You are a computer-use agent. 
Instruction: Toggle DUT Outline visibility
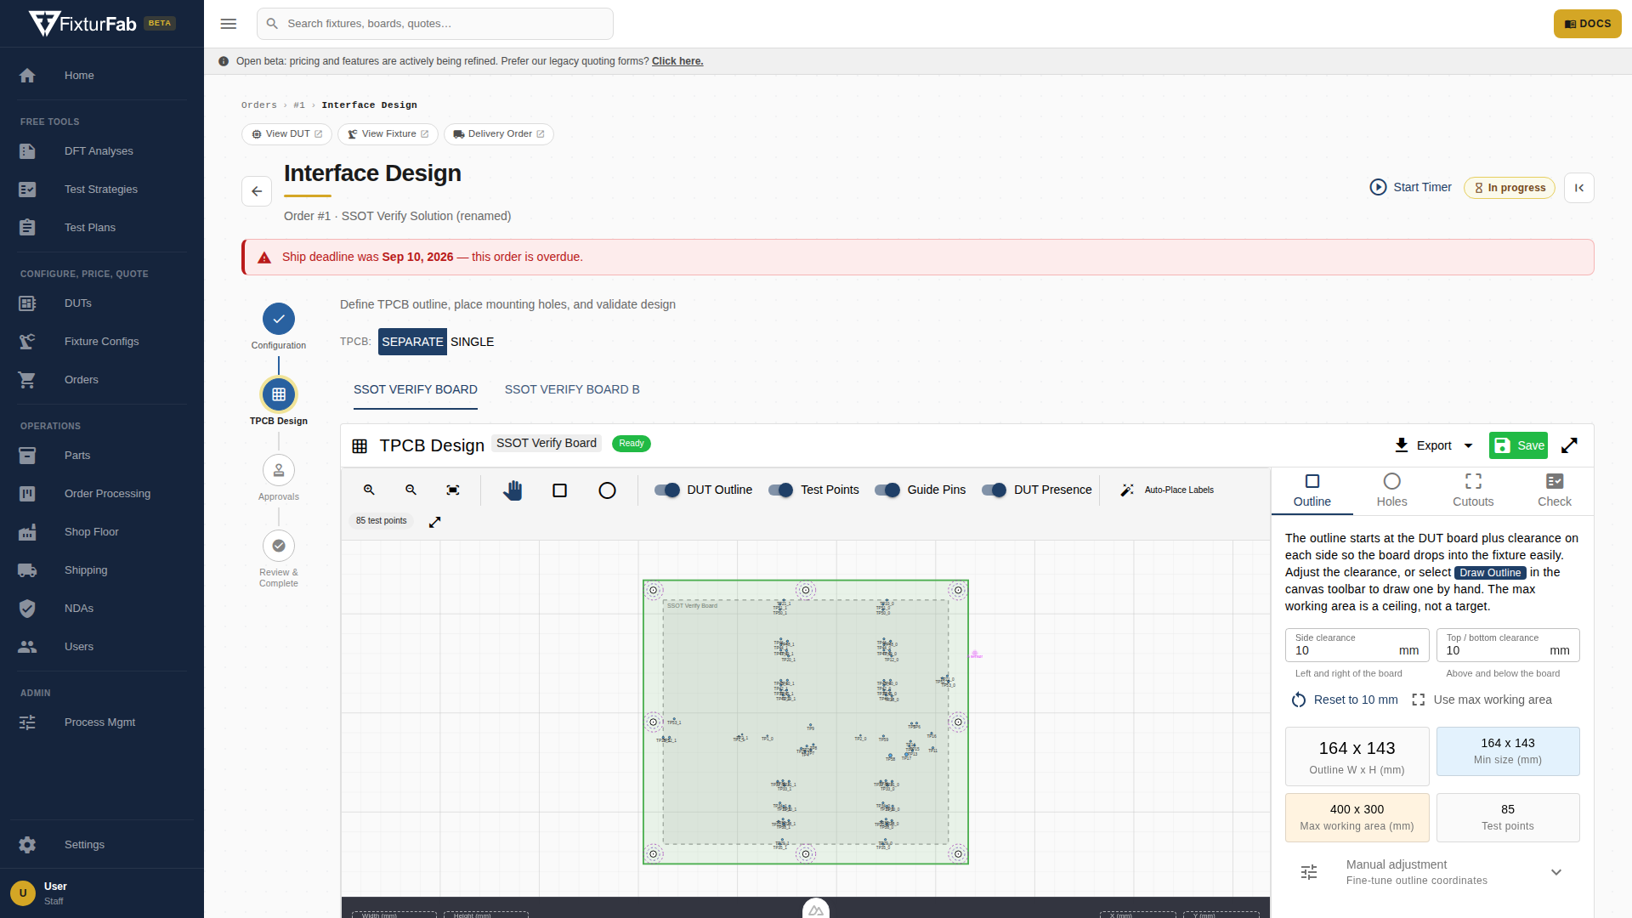667,490
